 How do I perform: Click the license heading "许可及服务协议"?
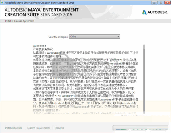click(43, 49)
